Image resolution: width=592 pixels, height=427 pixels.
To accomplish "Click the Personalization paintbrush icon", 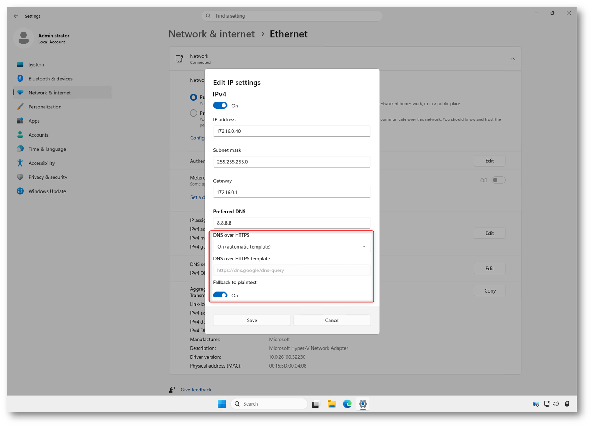I will click(20, 107).
